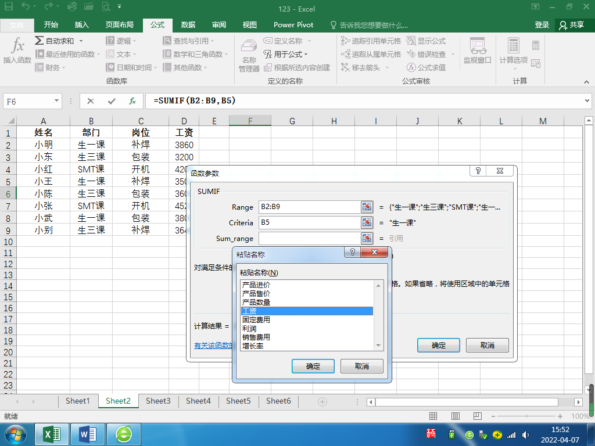Click 确定 in Function Arguments dialog
Image resolution: width=595 pixels, height=446 pixels.
tap(439, 346)
